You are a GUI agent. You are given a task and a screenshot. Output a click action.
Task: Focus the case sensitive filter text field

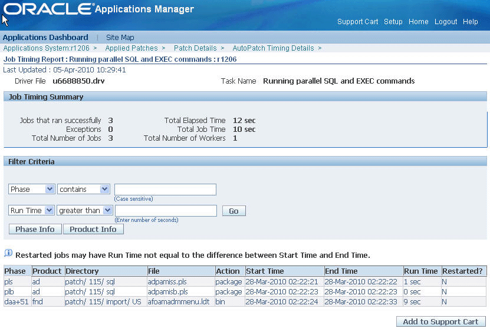(165, 190)
